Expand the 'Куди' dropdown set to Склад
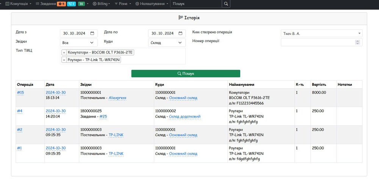 [x=166, y=43]
